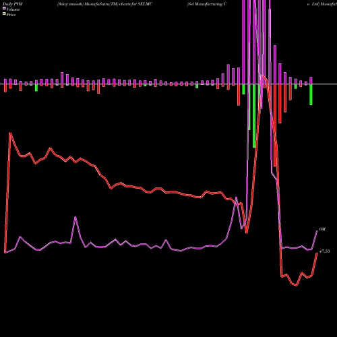Click the purple Volume legend swatch

[x=4, y=9]
